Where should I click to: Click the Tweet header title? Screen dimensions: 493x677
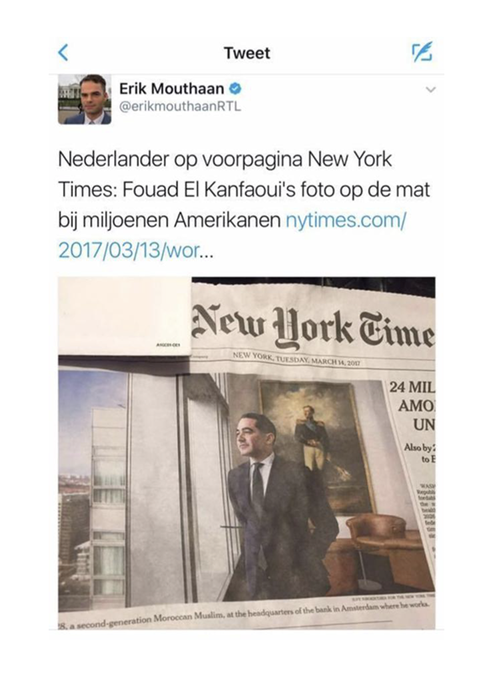[246, 53]
